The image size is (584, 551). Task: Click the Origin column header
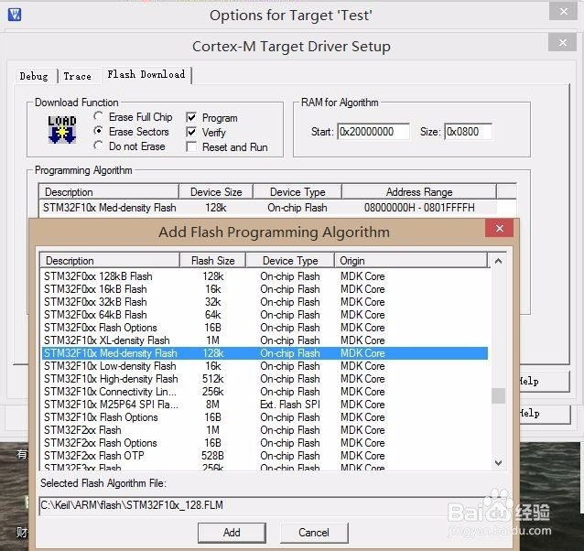411,260
